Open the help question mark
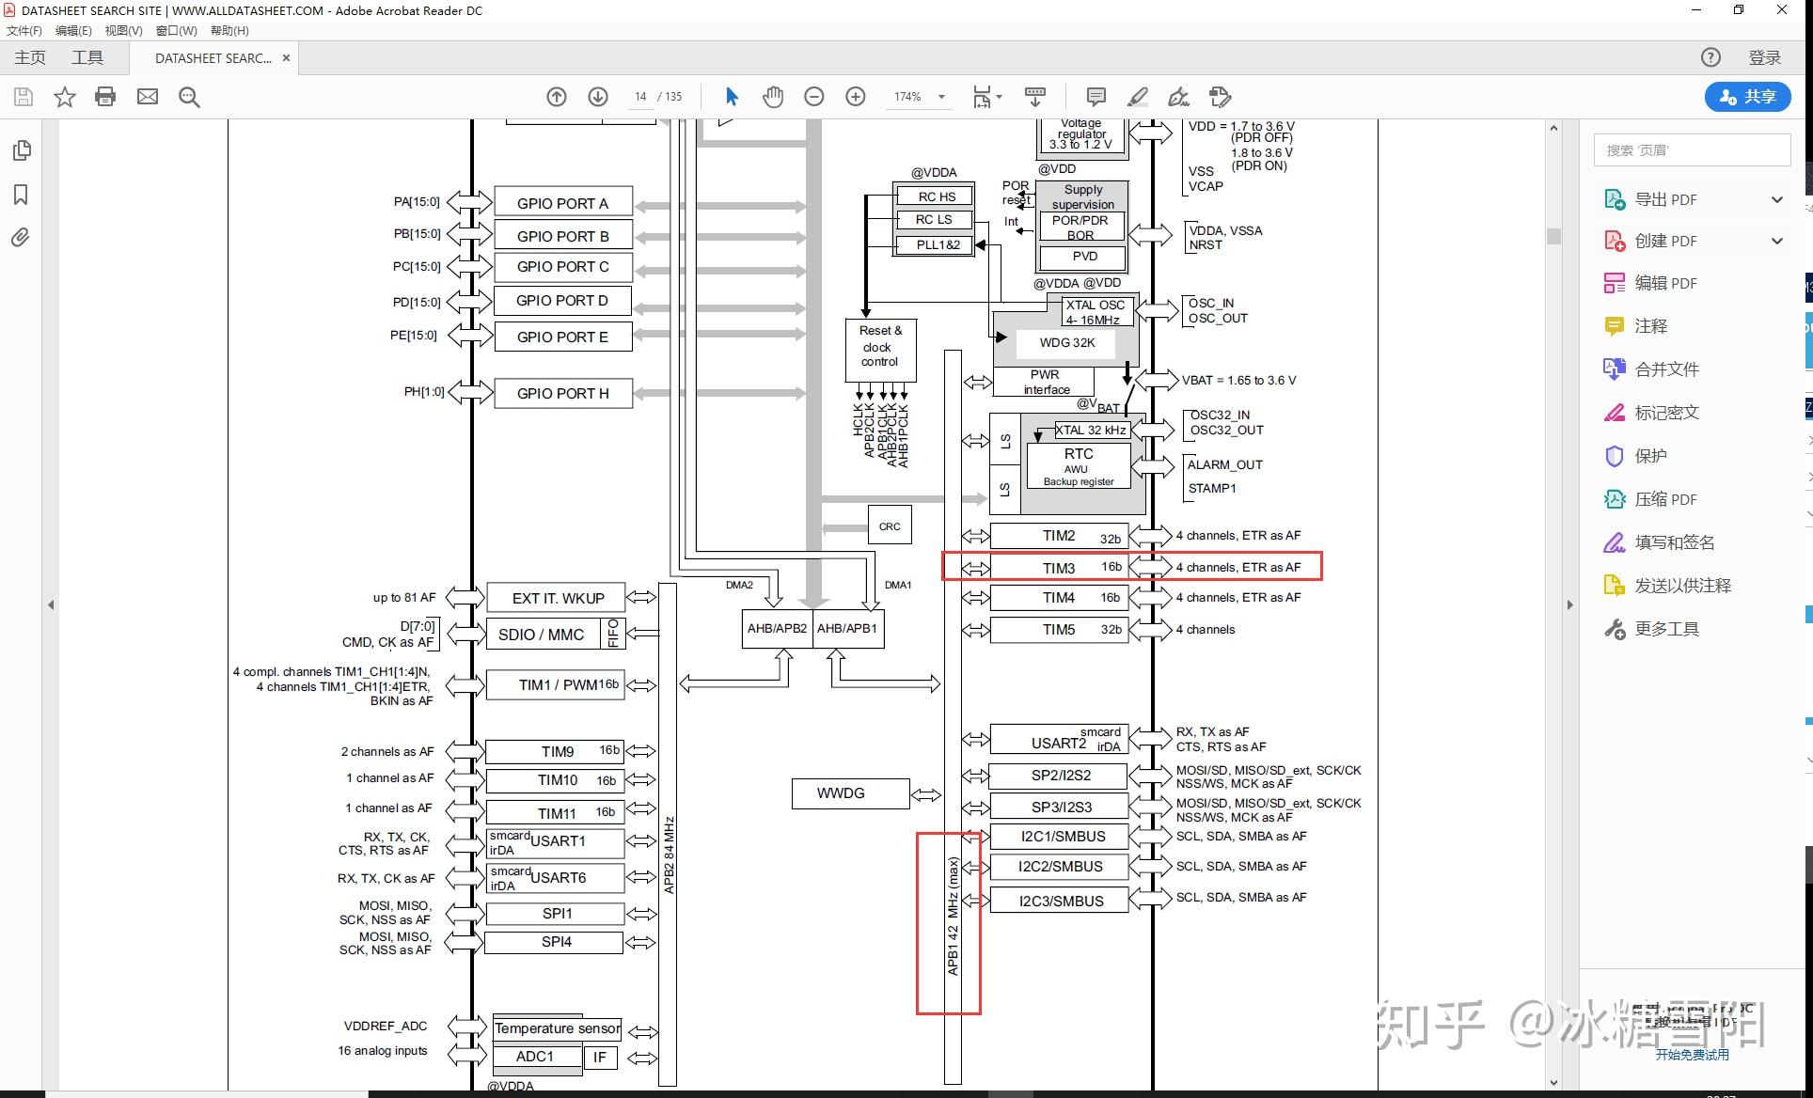 [x=1711, y=57]
